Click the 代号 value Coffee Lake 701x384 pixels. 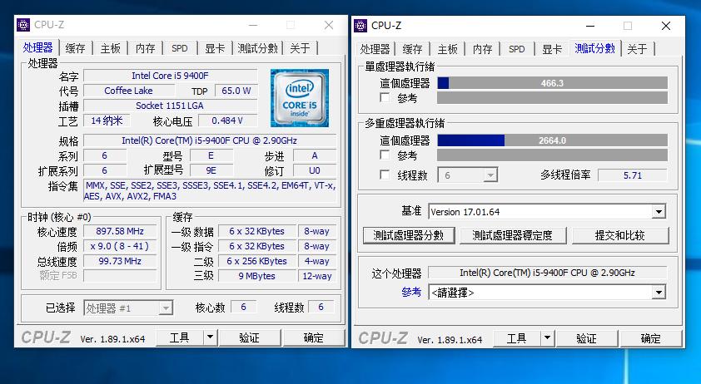[x=129, y=91]
